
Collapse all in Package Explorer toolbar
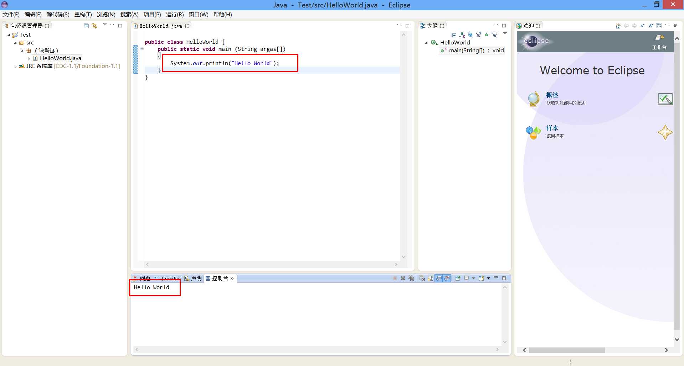coord(86,26)
